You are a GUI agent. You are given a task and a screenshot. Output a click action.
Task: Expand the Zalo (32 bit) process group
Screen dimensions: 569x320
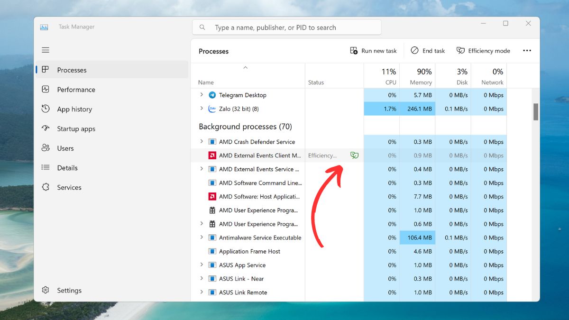click(202, 109)
